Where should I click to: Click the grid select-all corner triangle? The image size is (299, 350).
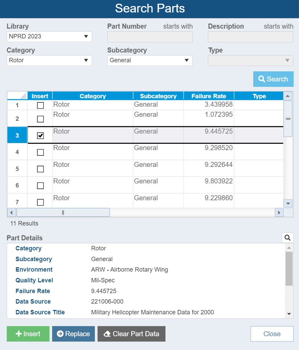click(x=17, y=96)
